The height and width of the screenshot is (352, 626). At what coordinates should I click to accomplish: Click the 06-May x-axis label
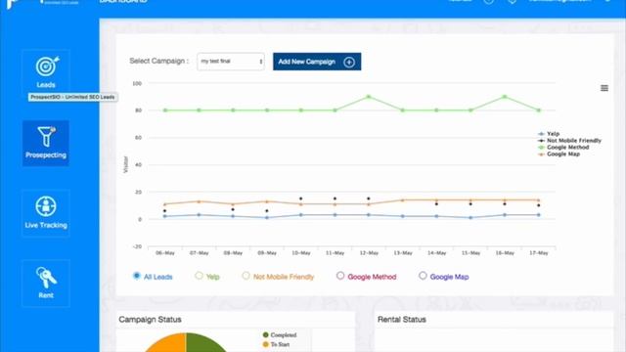pyautogui.click(x=165, y=253)
